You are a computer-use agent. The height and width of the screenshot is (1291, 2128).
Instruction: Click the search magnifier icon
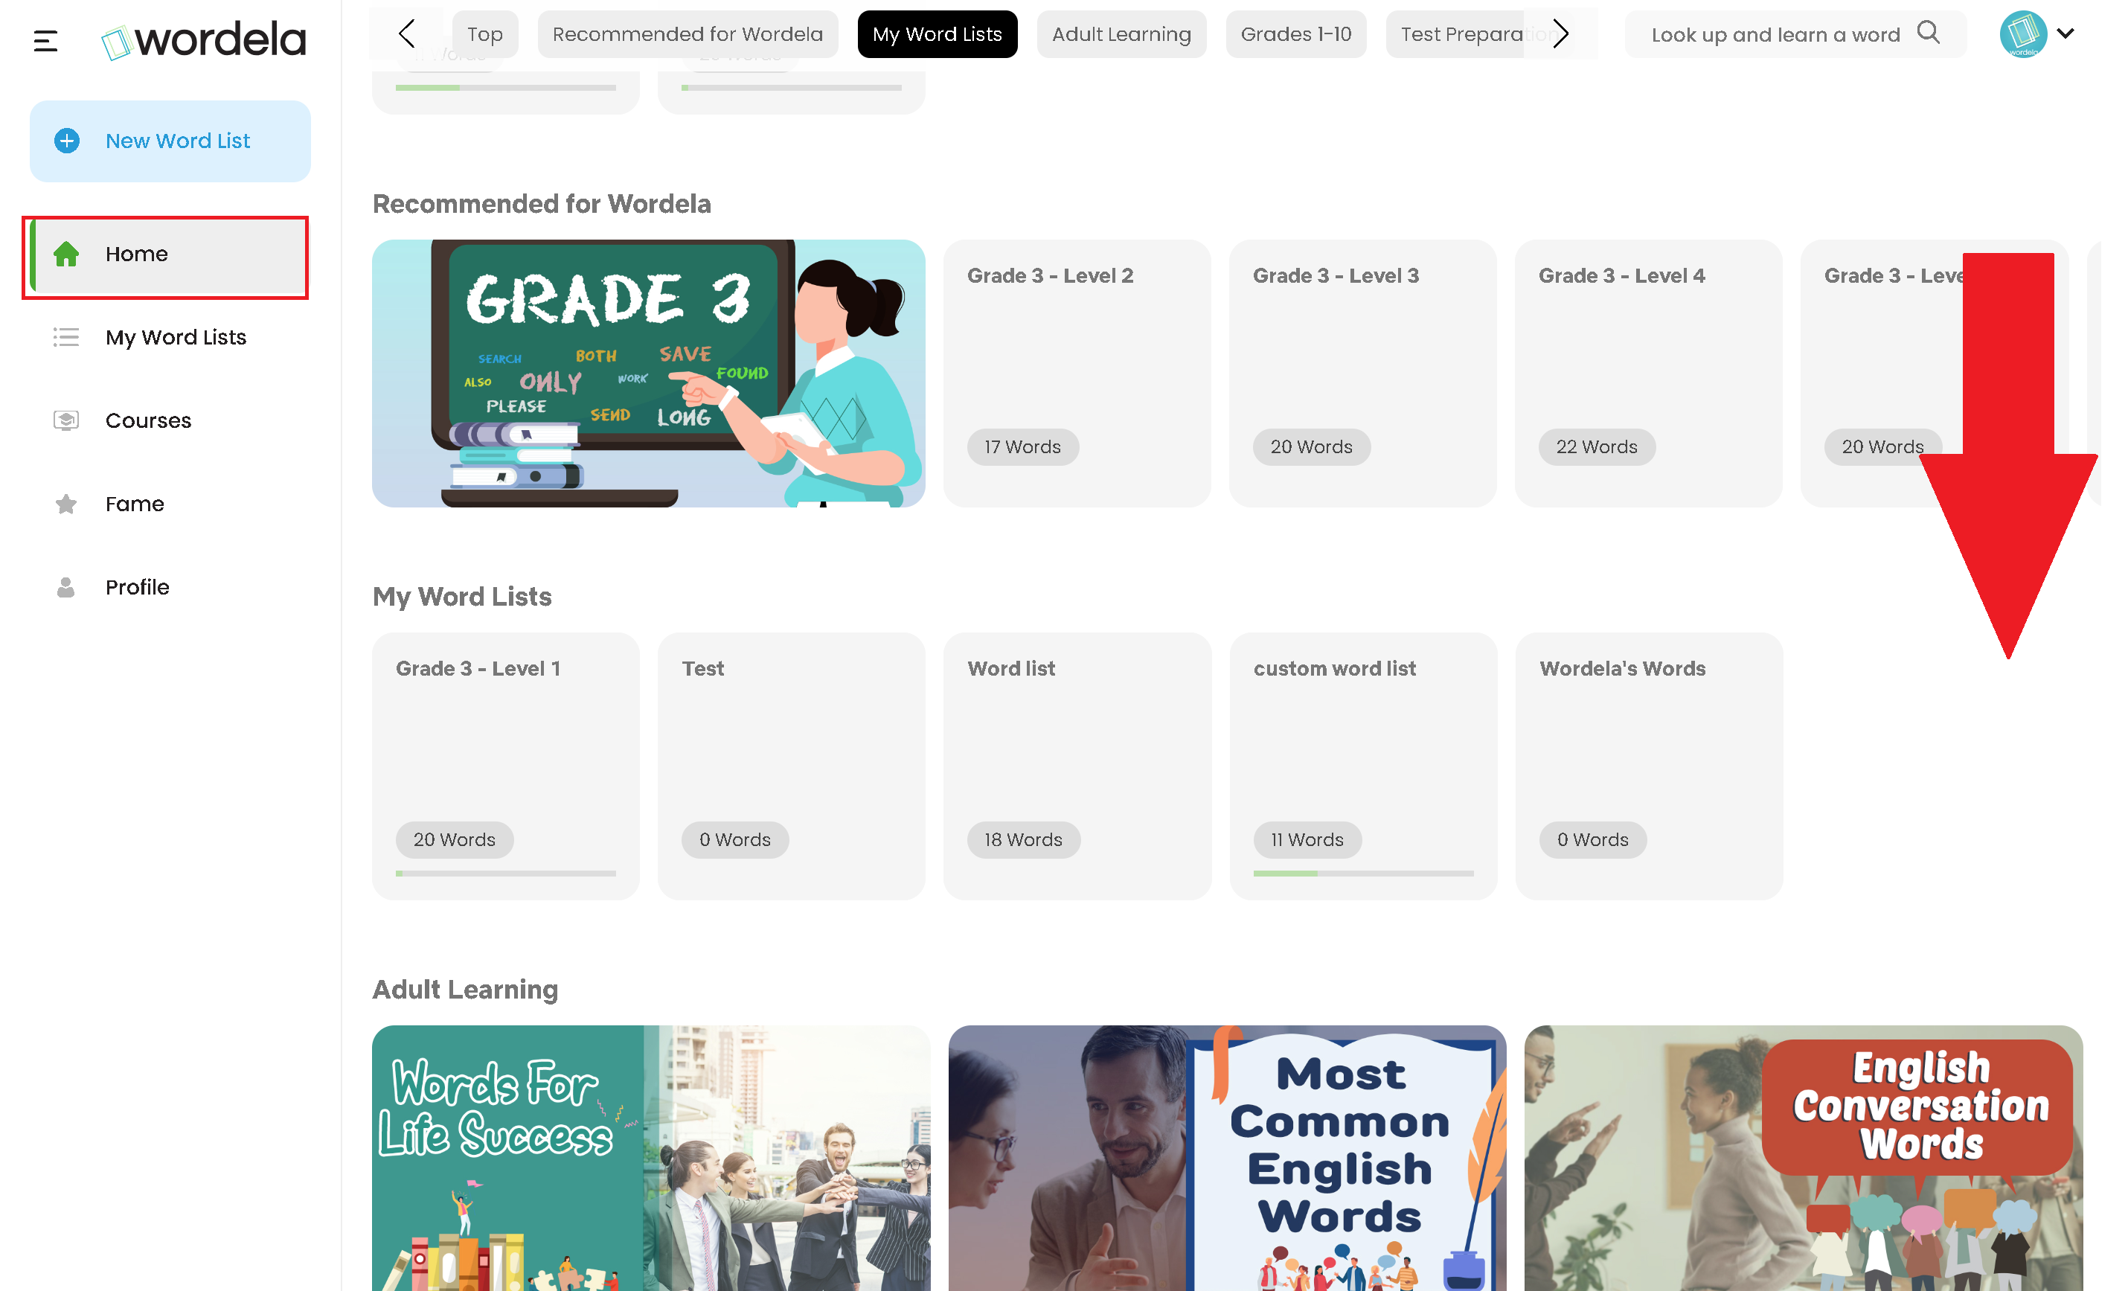(1929, 33)
